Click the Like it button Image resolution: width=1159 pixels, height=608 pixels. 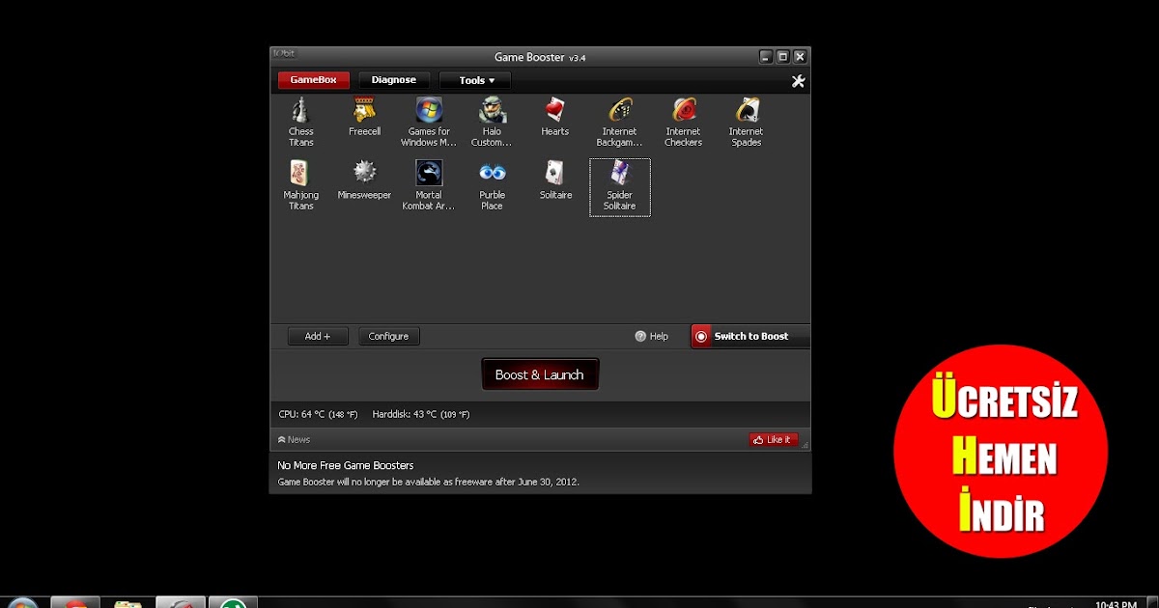click(774, 439)
